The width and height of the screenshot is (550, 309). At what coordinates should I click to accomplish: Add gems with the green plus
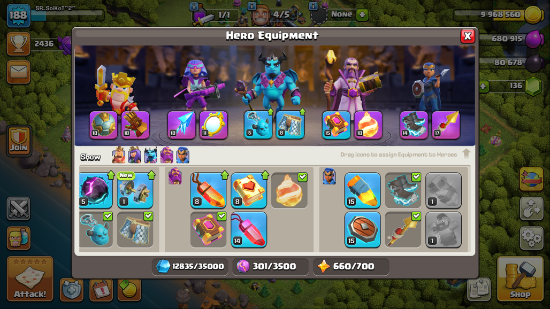pos(484,86)
